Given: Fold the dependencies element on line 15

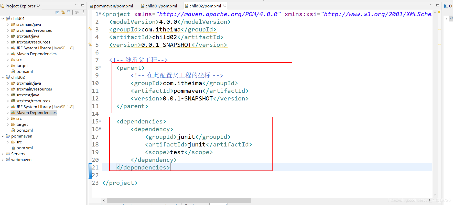Looking at the screenshot, I should pos(100,121).
